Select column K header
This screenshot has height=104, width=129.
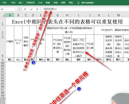[99, 15]
